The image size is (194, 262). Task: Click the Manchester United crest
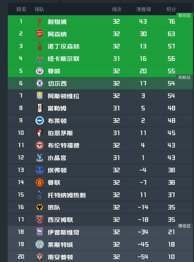(39, 182)
